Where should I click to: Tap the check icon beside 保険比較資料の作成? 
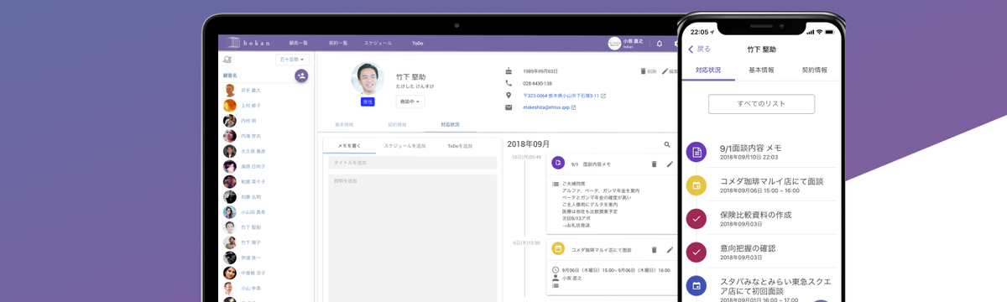(696, 219)
